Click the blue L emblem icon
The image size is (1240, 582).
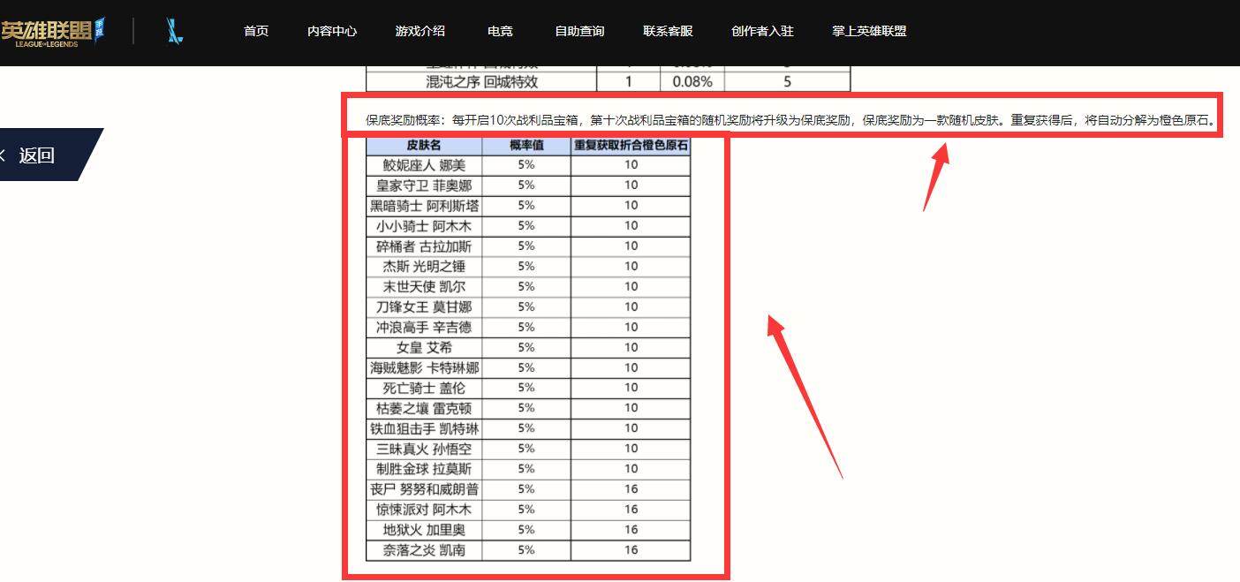174,32
